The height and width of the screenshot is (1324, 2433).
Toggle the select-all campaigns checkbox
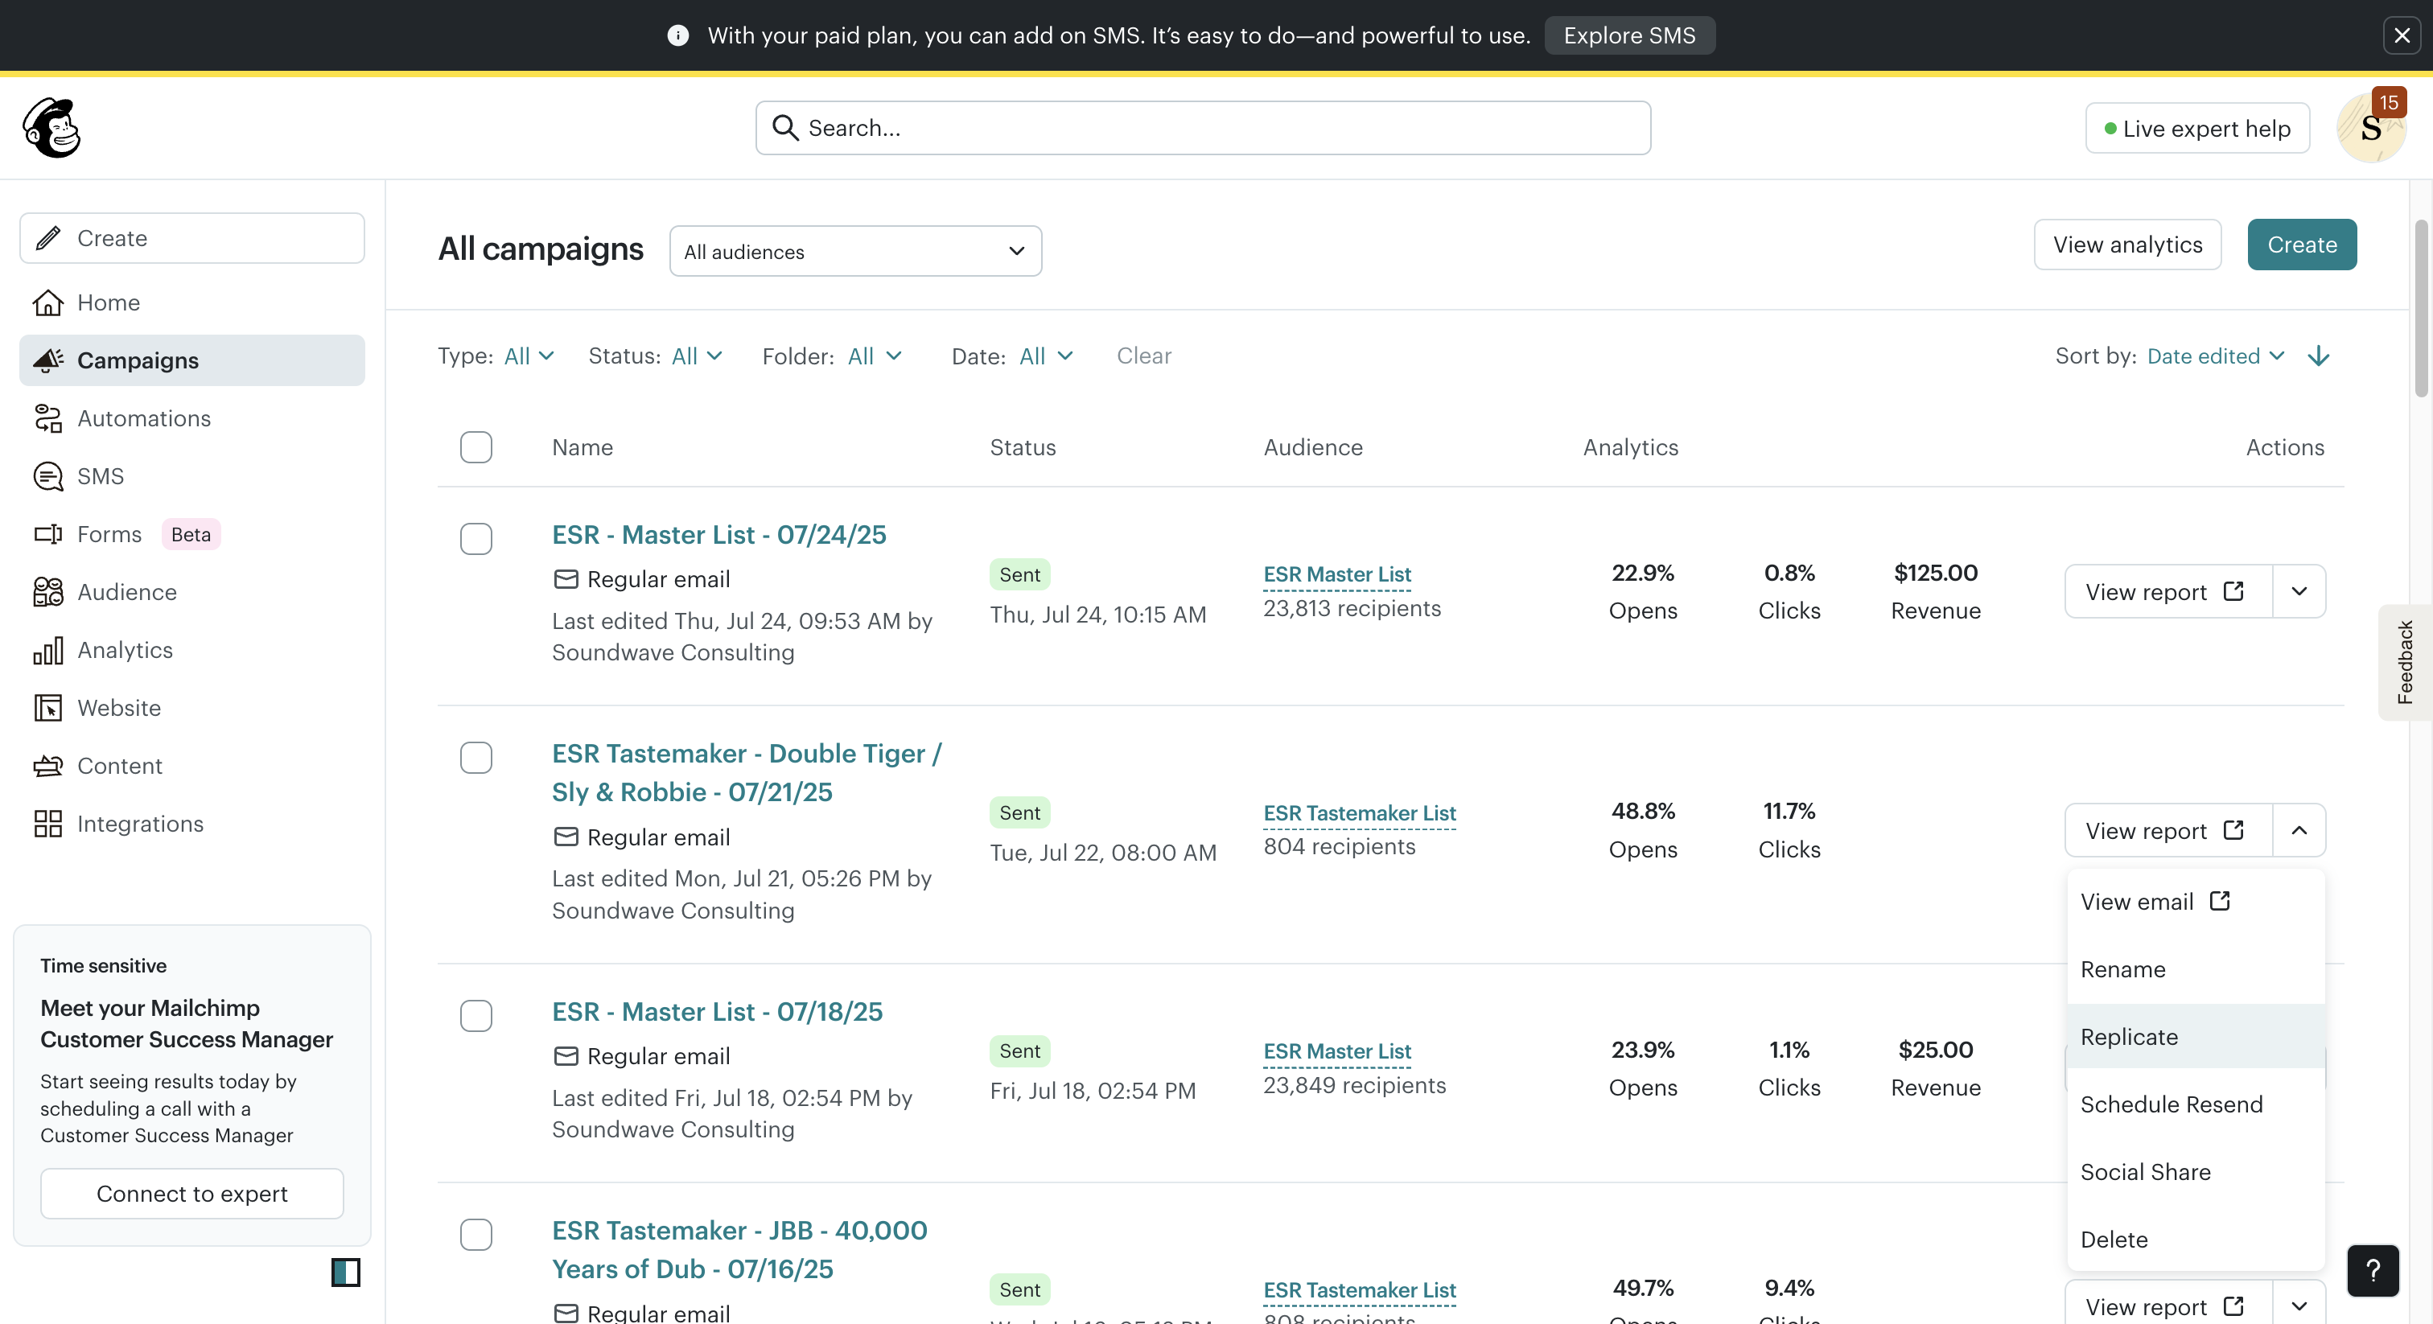[x=476, y=446]
